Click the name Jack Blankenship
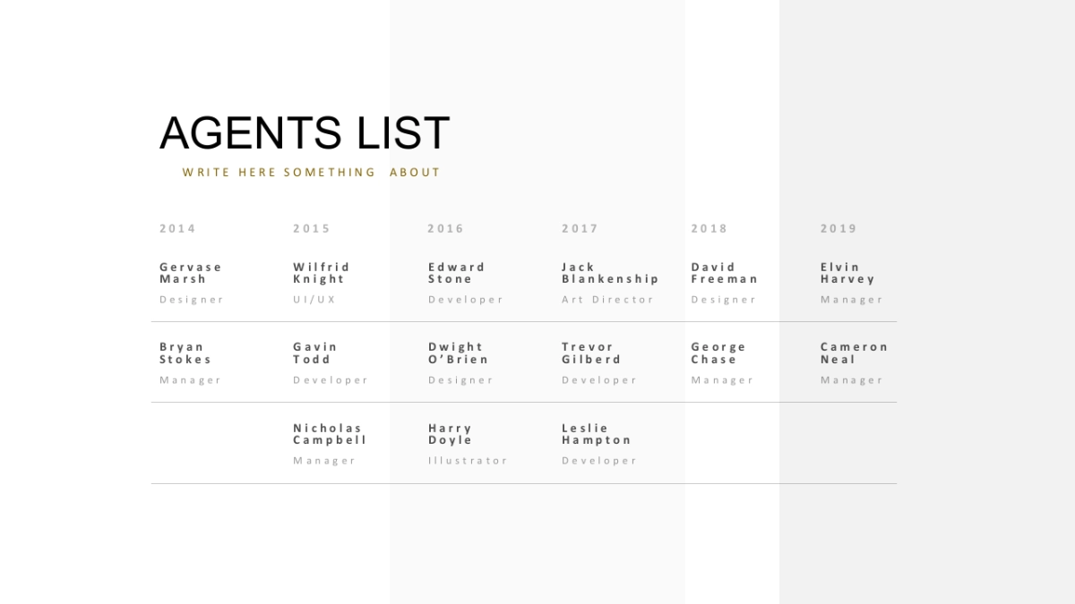 [609, 273]
